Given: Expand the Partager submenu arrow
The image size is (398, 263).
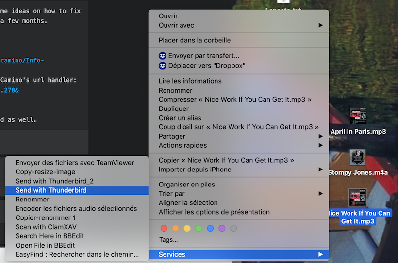Looking at the screenshot, I should (x=320, y=136).
